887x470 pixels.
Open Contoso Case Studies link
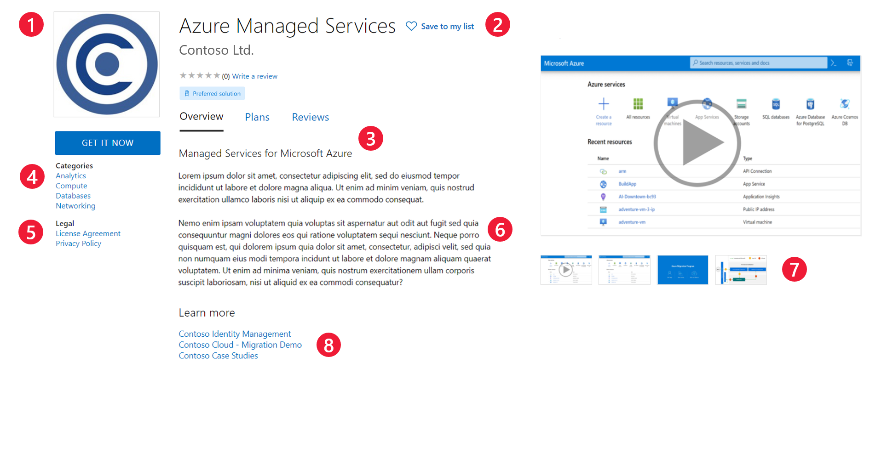pyautogui.click(x=218, y=356)
